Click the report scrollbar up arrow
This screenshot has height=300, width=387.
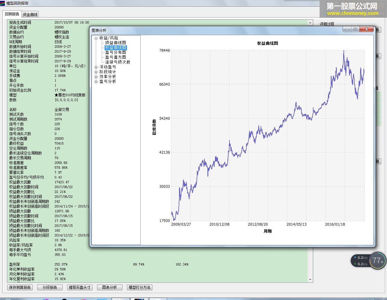click(310, 22)
